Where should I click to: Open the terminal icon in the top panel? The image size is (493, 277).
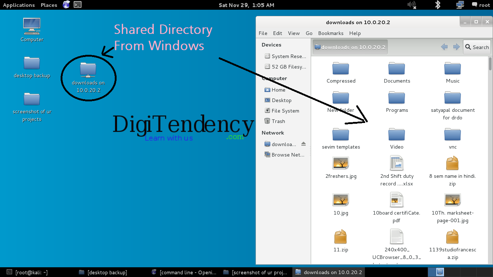77,5
